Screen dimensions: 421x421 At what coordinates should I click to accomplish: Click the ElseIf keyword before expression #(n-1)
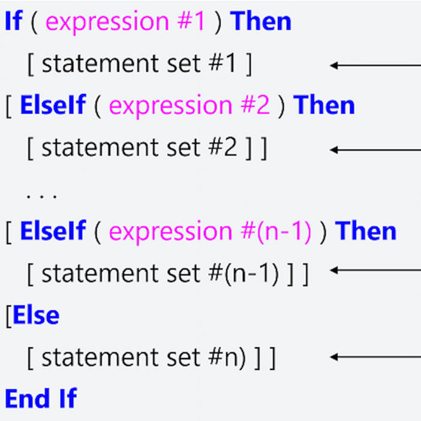pos(53,232)
